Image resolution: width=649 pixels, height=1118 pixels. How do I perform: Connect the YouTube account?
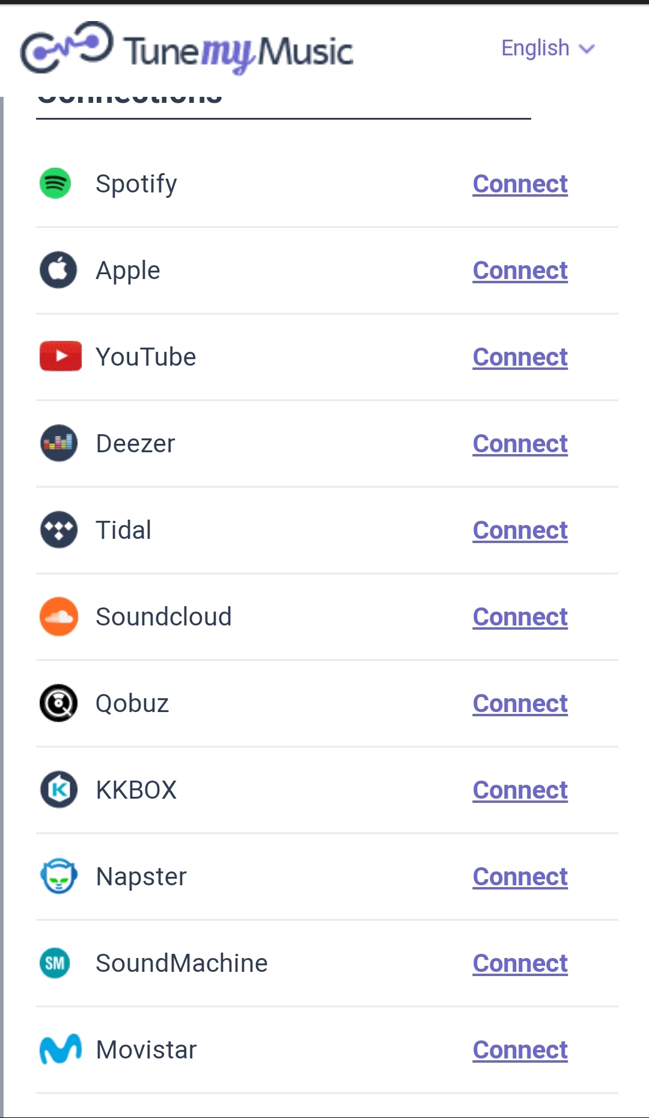(520, 357)
